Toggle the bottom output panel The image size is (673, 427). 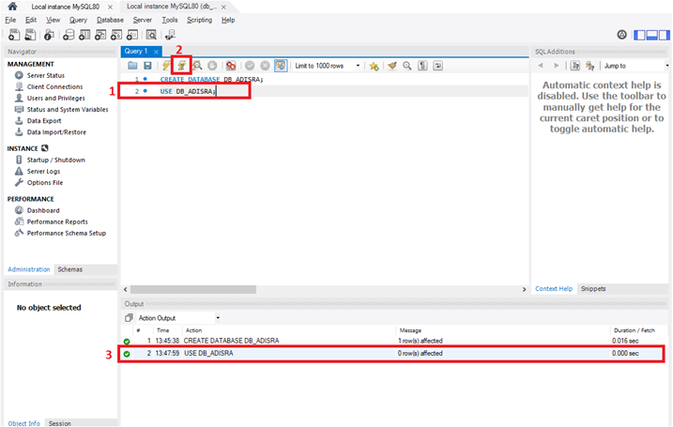[x=652, y=35]
